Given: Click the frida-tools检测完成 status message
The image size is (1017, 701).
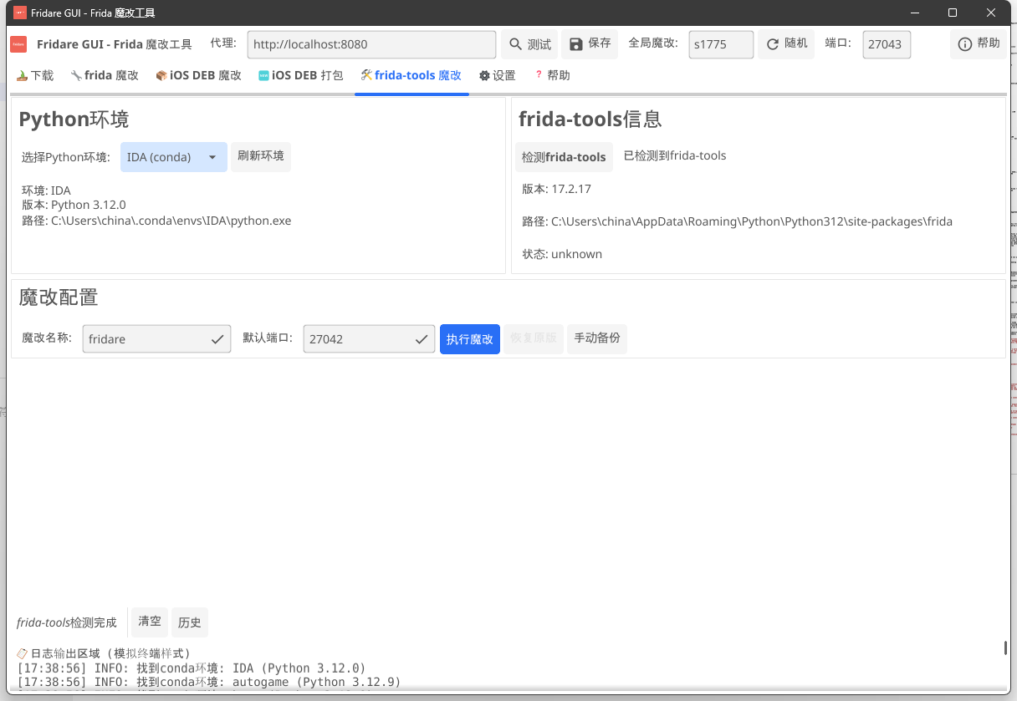Looking at the screenshot, I should tap(67, 622).
